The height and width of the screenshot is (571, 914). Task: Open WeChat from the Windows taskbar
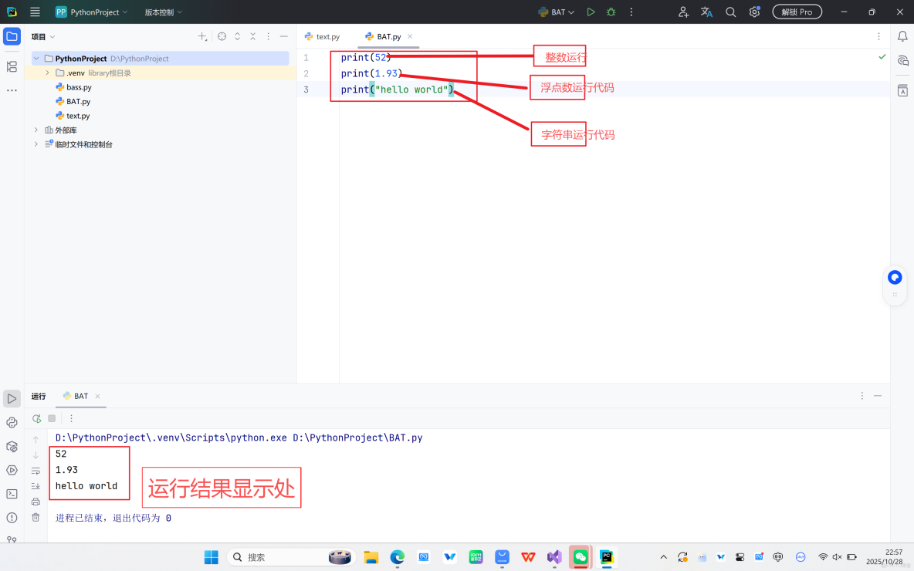581,556
